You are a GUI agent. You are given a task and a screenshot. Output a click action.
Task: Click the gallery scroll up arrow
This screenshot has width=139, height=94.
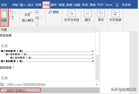[x=97, y=29]
